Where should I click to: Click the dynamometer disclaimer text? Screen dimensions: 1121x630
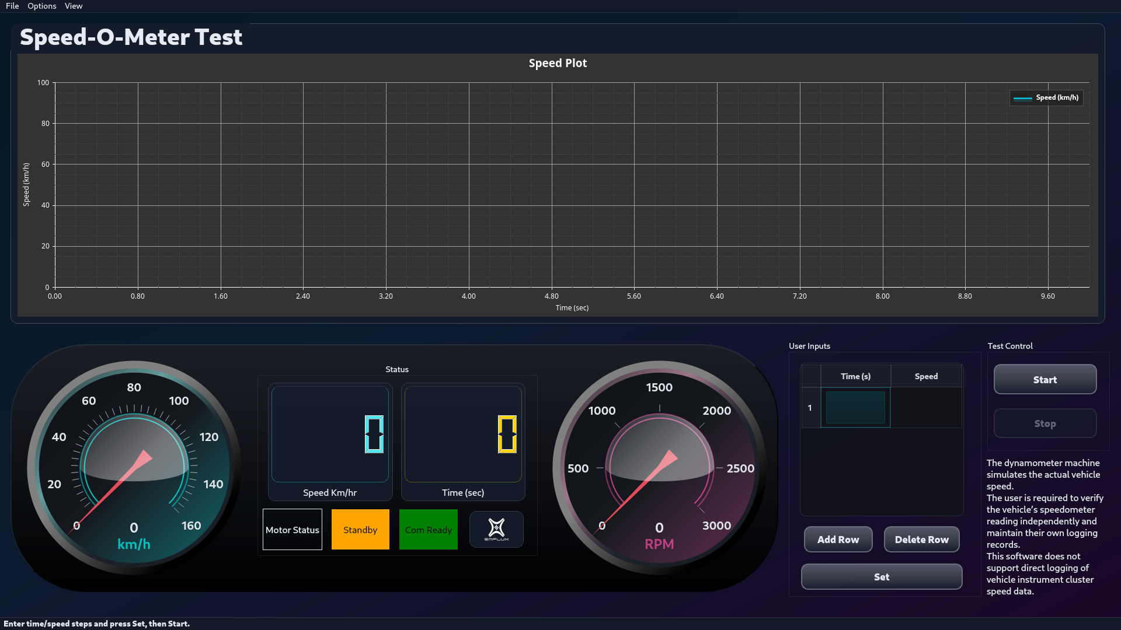tap(1045, 527)
